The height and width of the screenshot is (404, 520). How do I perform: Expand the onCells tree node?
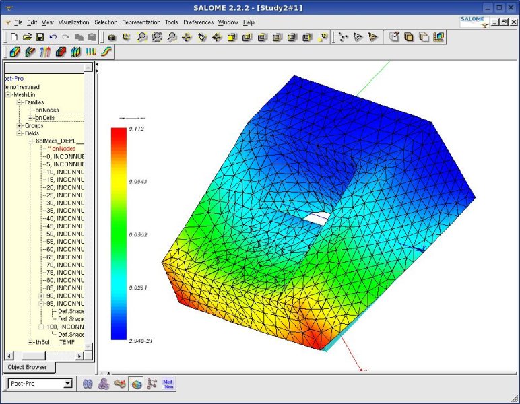(x=30, y=118)
